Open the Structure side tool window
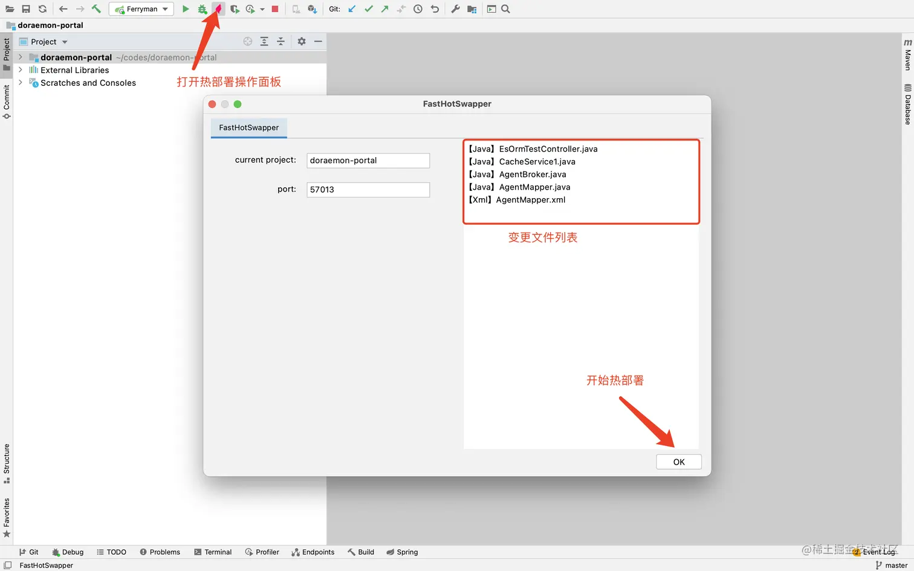The image size is (914, 571). pyautogui.click(x=7, y=463)
